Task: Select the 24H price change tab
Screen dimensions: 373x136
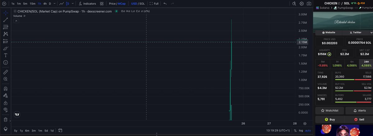Action: pyautogui.click(x=366, y=64)
